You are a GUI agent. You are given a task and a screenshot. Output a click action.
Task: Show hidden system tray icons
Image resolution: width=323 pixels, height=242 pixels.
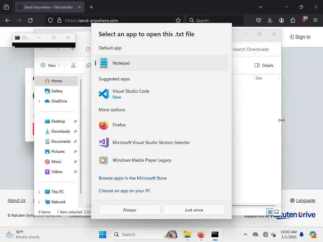pos(245,234)
